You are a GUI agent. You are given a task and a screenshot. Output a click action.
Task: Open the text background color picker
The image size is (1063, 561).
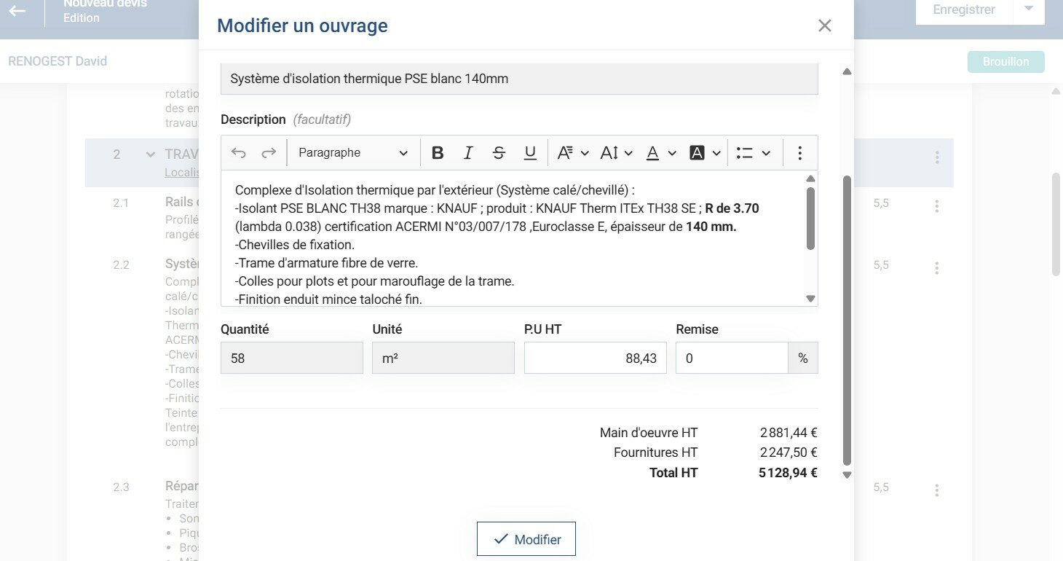click(x=705, y=153)
